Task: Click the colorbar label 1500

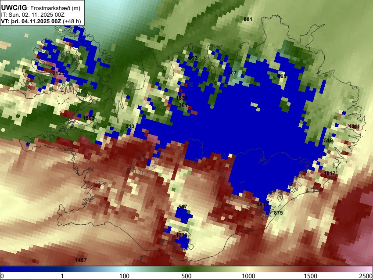Action: tap(311, 276)
